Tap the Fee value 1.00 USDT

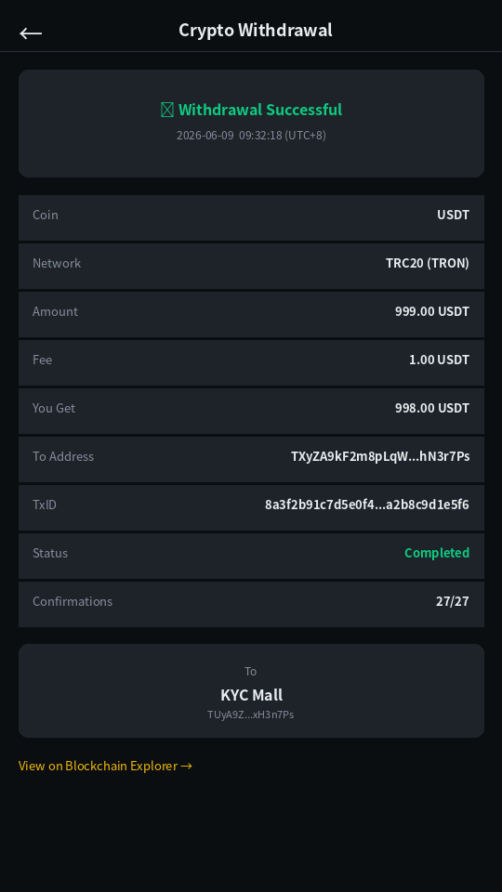click(x=439, y=360)
